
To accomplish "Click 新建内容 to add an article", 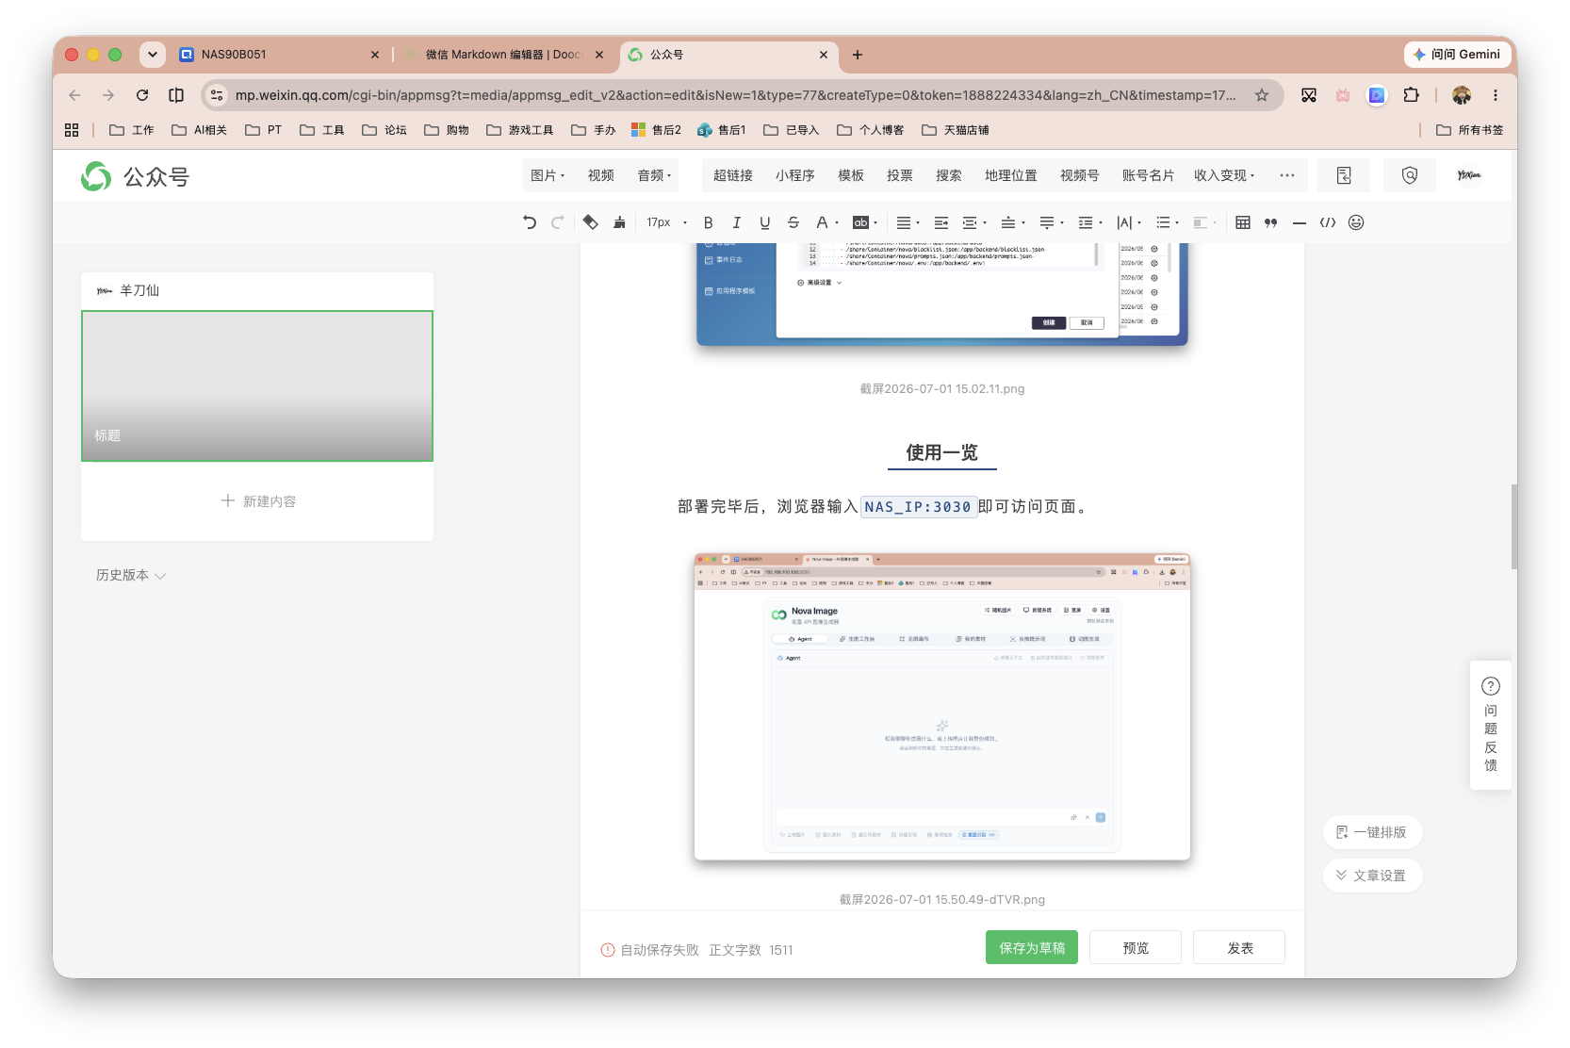I will [x=258, y=501].
